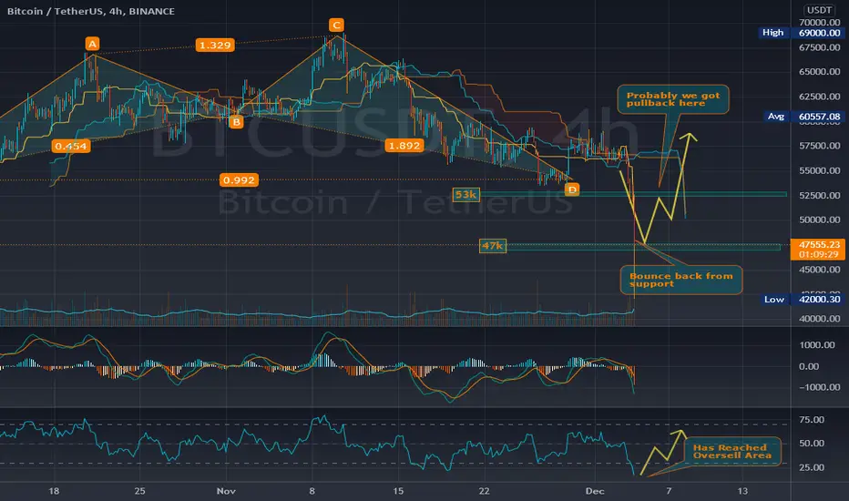Click the Dec date label on time axis
This screenshot has width=849, height=501.
tap(595, 491)
